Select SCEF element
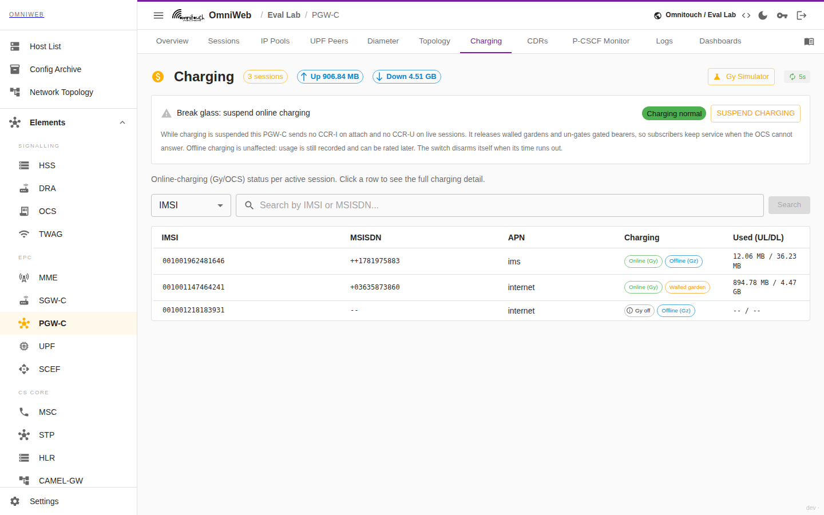The height and width of the screenshot is (515, 824). point(68,369)
